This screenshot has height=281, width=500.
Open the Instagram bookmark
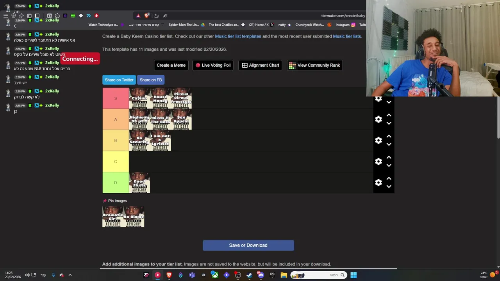[345, 25]
